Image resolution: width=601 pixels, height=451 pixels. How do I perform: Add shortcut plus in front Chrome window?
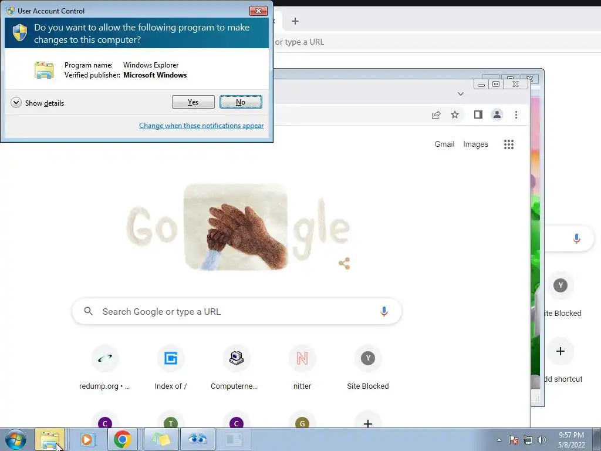(x=368, y=423)
